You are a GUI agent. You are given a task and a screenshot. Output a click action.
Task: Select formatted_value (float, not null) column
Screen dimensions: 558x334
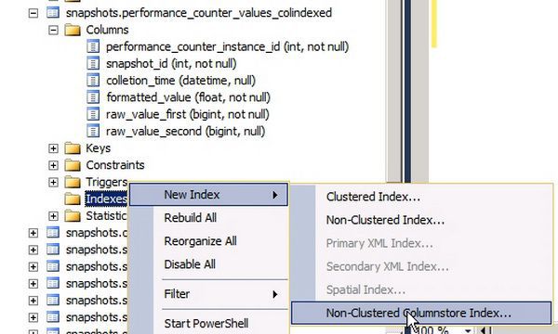coord(188,97)
